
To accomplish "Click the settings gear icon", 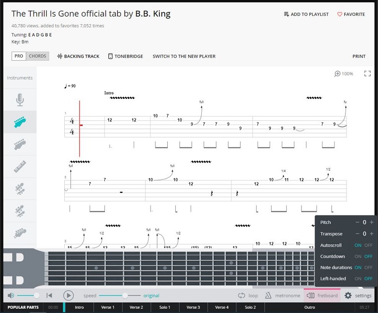I will click(x=348, y=295).
